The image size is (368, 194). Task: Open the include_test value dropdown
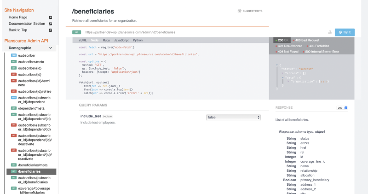(233, 118)
